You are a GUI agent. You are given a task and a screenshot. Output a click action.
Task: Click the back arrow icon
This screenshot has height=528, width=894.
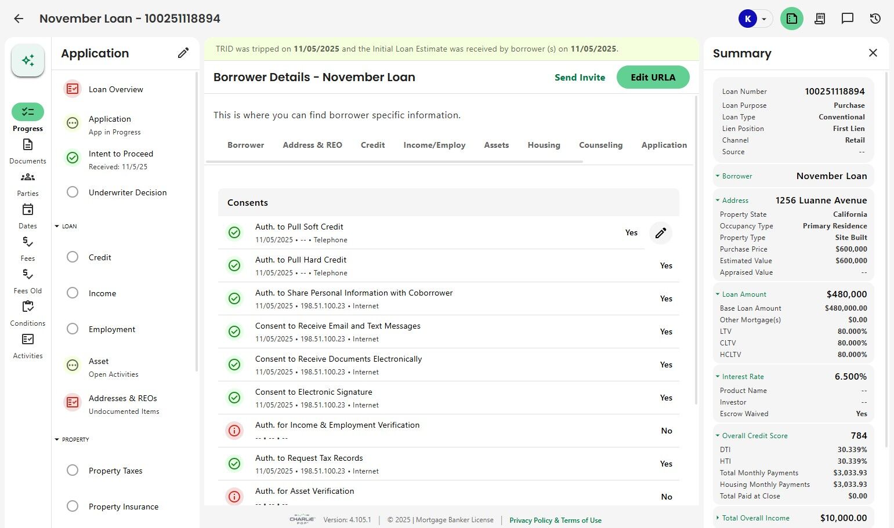(x=19, y=19)
